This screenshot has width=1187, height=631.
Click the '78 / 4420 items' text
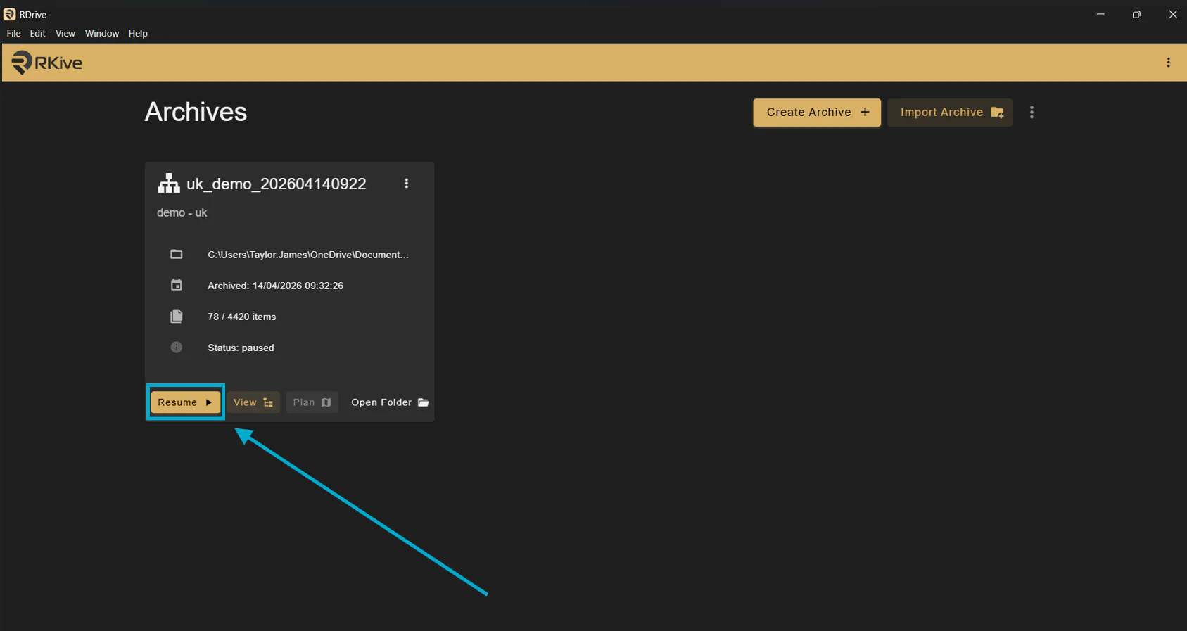point(241,317)
